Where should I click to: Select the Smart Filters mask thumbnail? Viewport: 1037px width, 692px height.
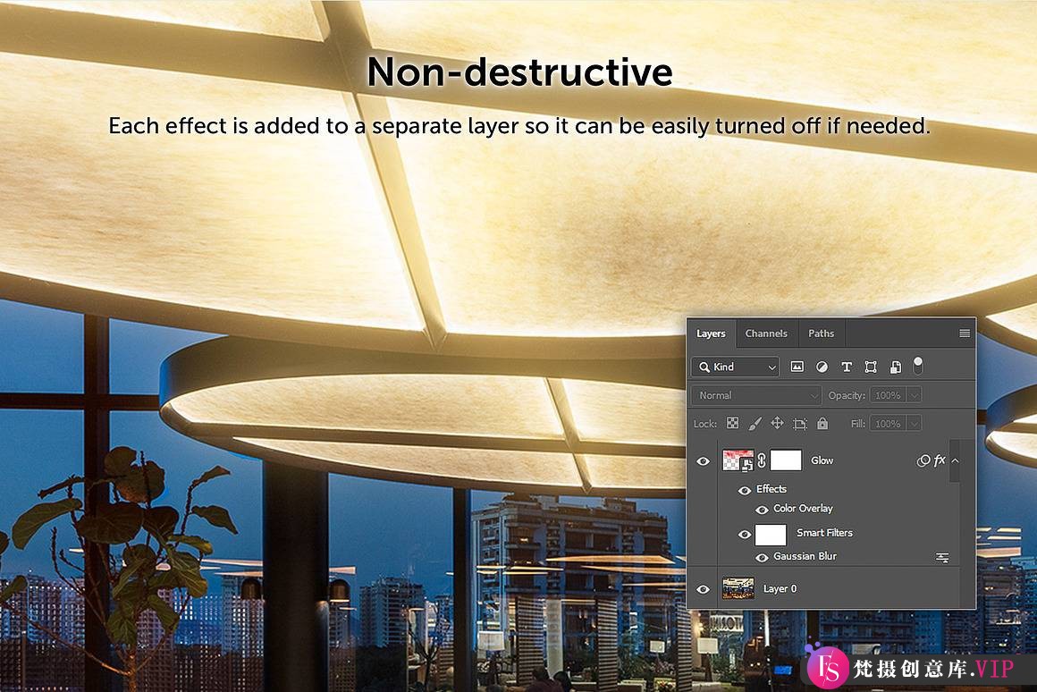pyautogui.click(x=771, y=534)
